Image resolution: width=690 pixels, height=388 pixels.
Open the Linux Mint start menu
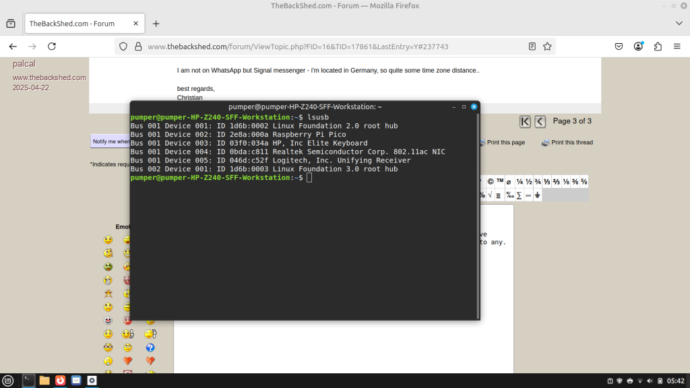click(8, 381)
